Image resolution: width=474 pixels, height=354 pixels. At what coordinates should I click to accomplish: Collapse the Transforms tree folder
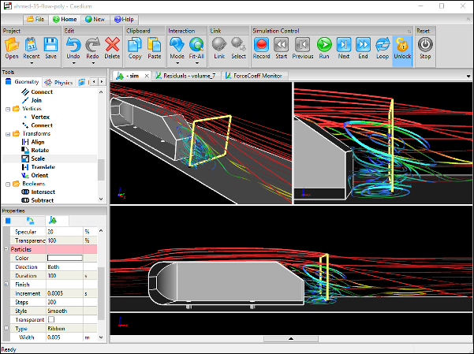tap(6, 133)
